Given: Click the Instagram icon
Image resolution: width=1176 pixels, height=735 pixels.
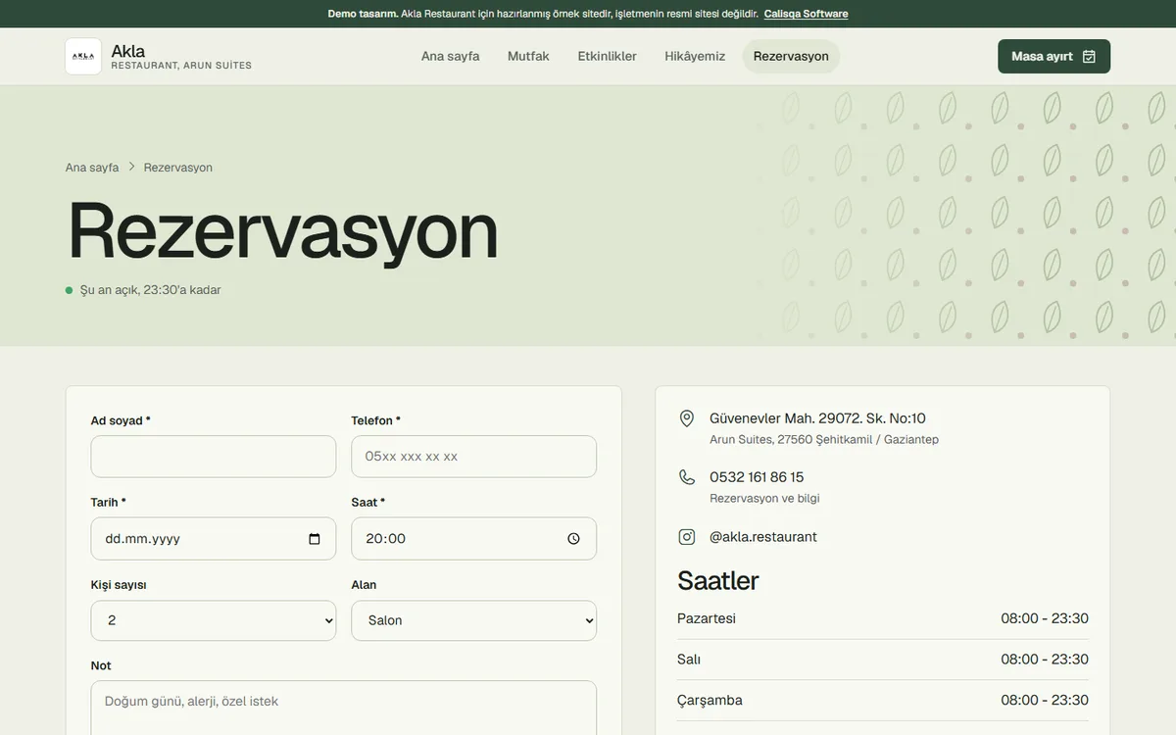Looking at the screenshot, I should (x=687, y=537).
